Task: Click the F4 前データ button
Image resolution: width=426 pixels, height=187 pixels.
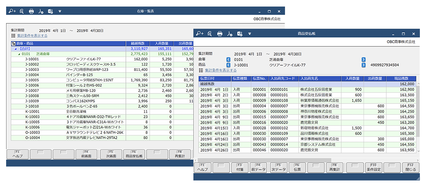Action: coord(258,168)
